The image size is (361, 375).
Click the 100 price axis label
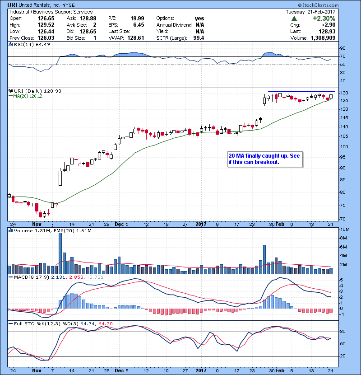click(x=344, y=147)
